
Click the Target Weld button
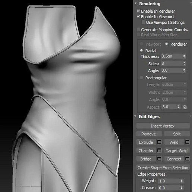[x=177, y=150]
